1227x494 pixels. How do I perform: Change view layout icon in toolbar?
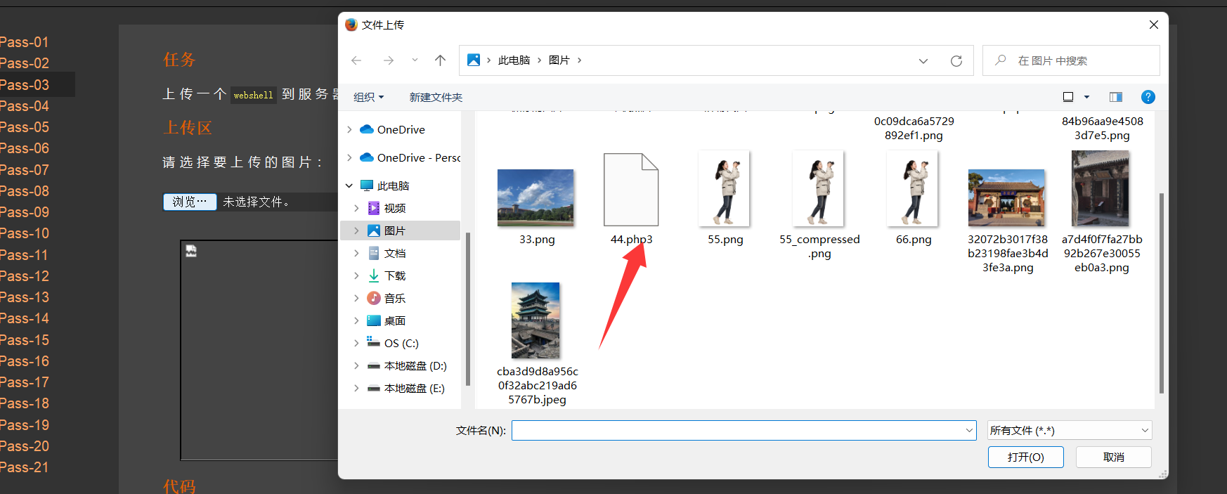[x=1068, y=97]
